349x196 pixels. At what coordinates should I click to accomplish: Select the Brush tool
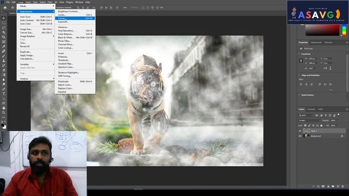4,56
